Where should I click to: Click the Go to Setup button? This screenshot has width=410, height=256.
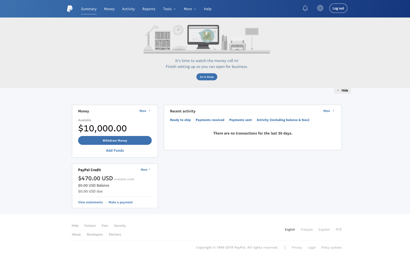tap(207, 77)
